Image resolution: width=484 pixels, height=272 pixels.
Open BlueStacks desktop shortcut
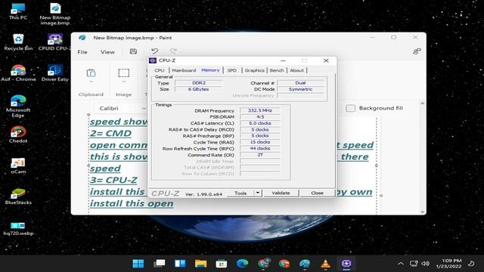pyautogui.click(x=18, y=196)
